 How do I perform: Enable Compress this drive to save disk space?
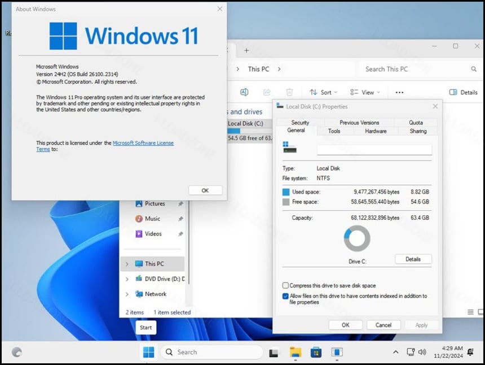pos(285,286)
